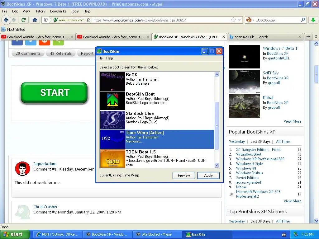Click the forward navigation arrow
This screenshot has height=239, width=319.
[14, 20]
